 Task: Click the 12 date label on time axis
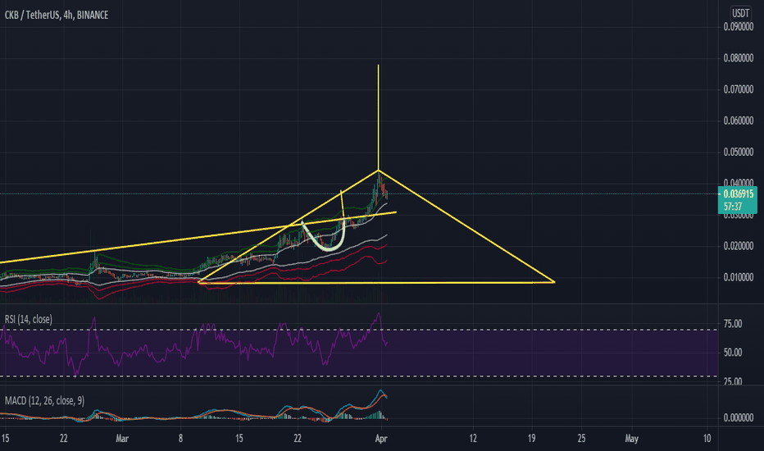(x=473, y=439)
